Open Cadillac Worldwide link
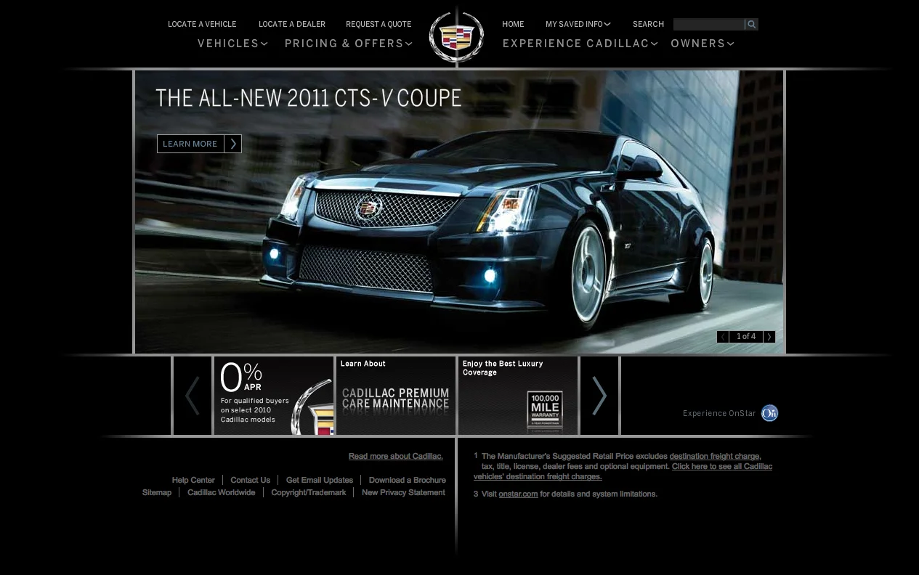 click(221, 492)
